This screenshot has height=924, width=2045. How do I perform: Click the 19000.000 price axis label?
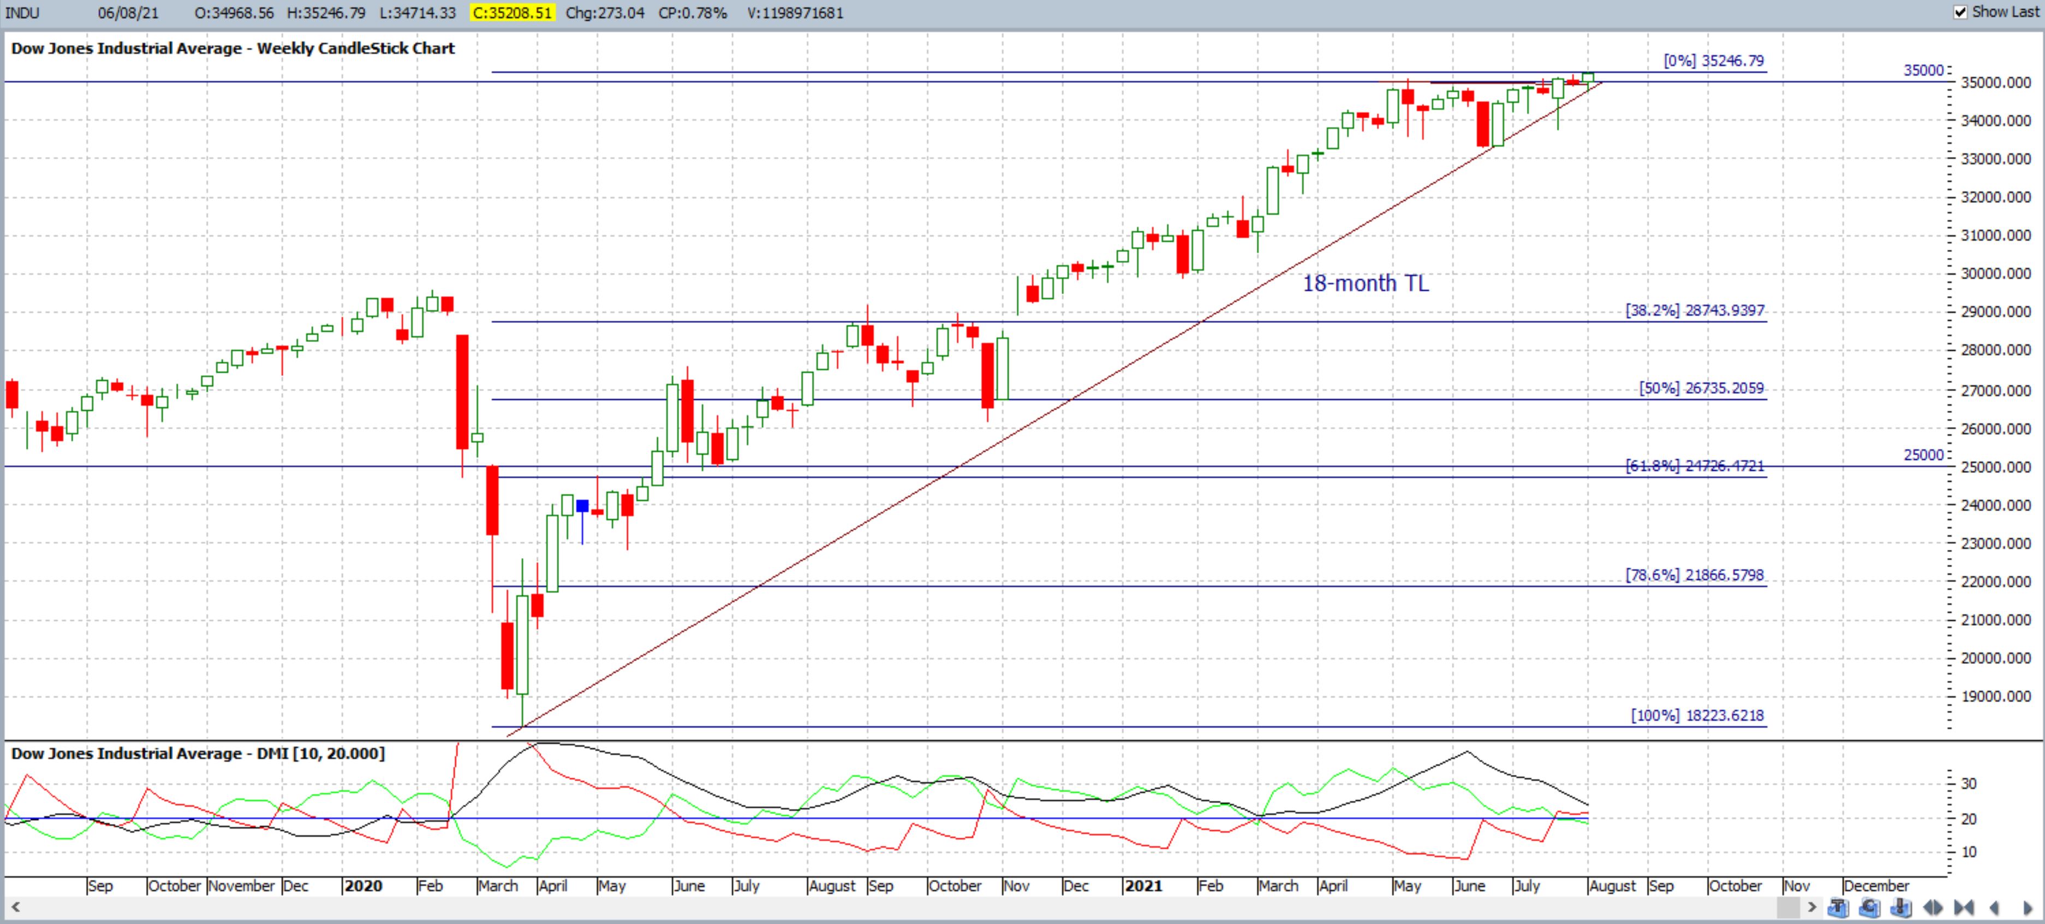(1996, 697)
